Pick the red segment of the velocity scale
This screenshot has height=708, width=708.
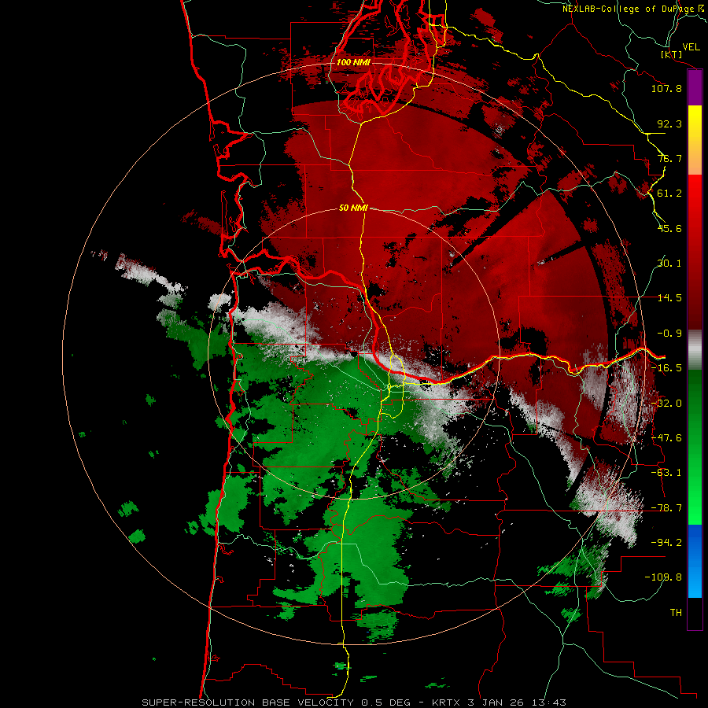point(695,253)
